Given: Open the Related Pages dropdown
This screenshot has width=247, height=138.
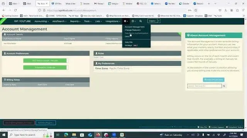Looking at the screenshot, I should (46, 123).
